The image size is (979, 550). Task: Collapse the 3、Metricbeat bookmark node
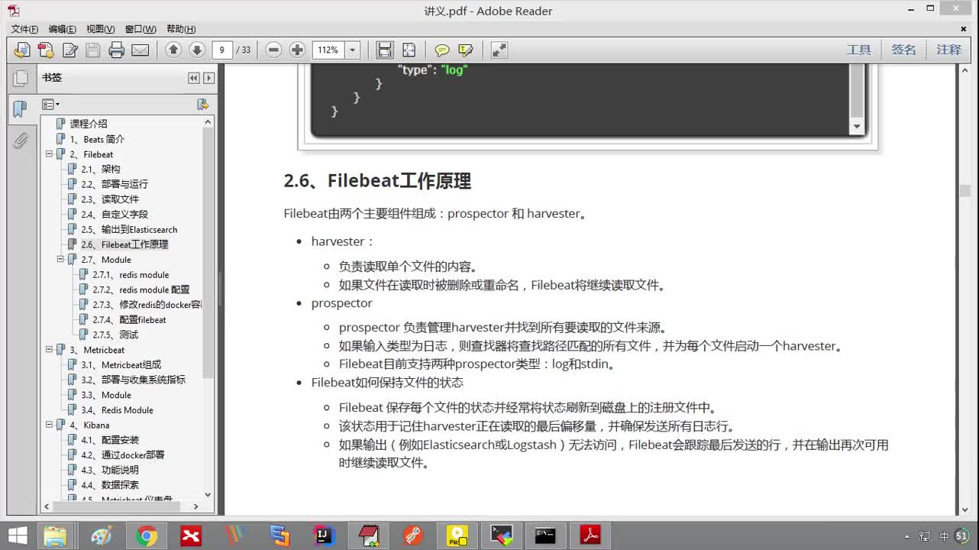tap(49, 350)
